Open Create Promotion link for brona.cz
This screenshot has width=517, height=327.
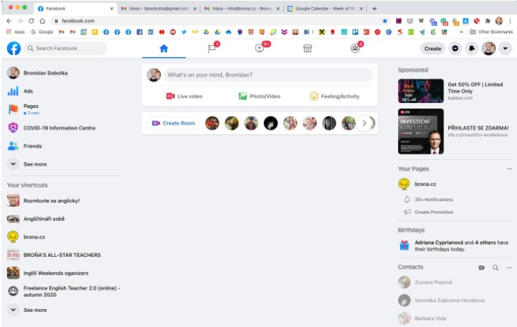pos(434,212)
